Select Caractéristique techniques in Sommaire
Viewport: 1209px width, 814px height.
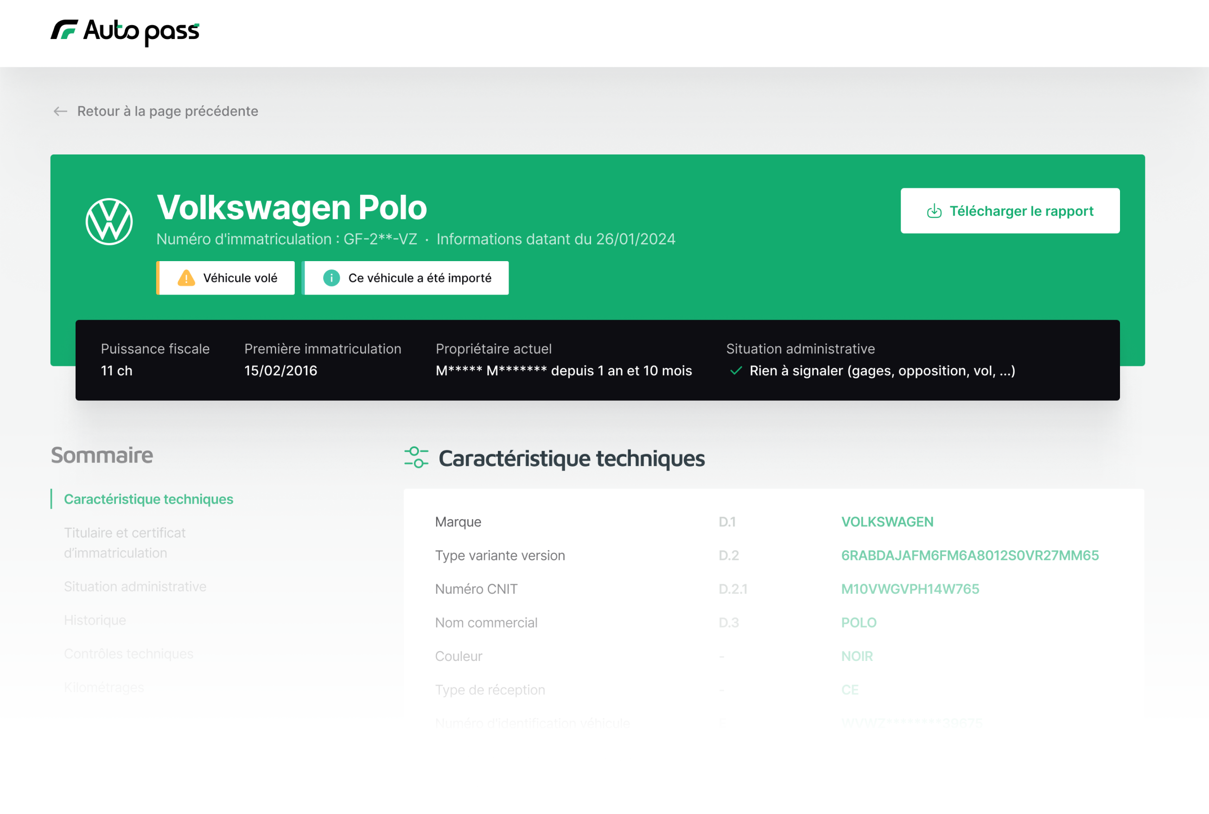pos(148,499)
